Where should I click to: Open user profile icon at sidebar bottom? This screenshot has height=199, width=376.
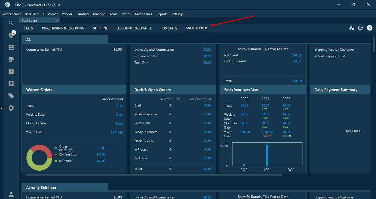(x=11, y=194)
